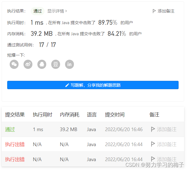Share result via Weibo icon
Image resolution: width=188 pixels, height=170 pixels.
[x=28, y=64]
